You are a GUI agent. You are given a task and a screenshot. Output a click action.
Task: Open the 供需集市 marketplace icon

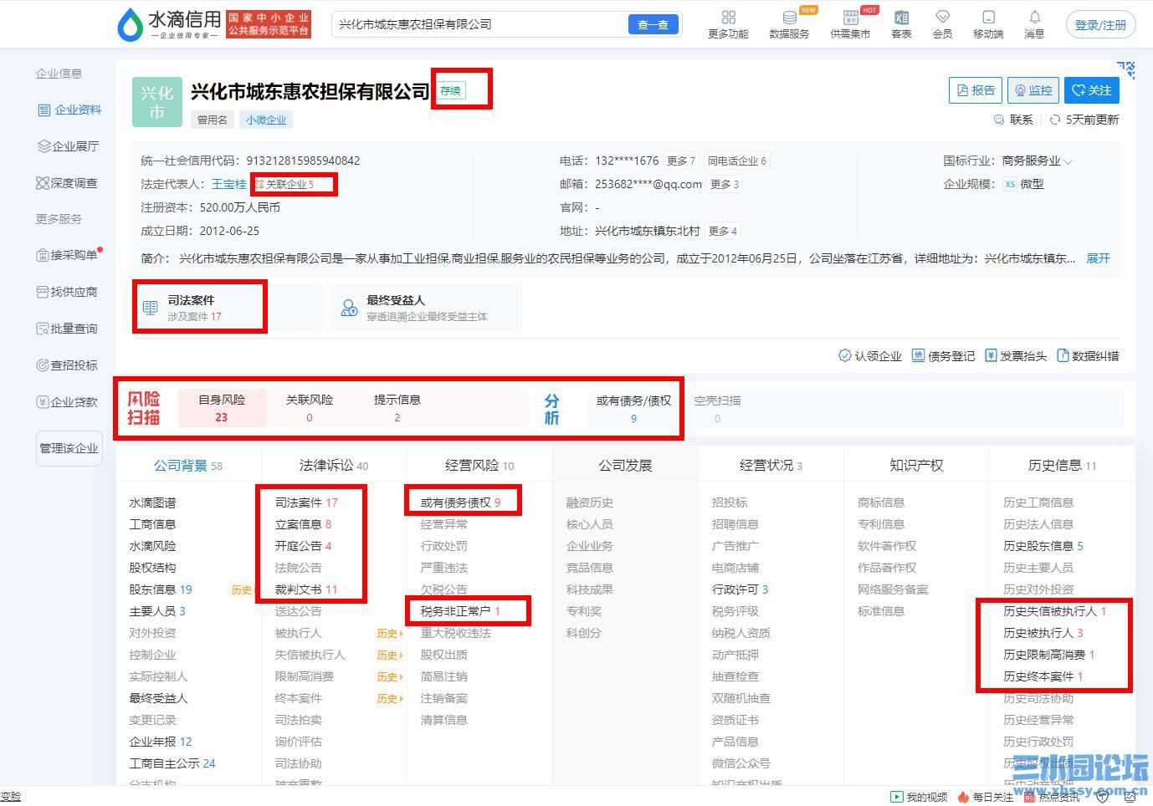coord(850,23)
